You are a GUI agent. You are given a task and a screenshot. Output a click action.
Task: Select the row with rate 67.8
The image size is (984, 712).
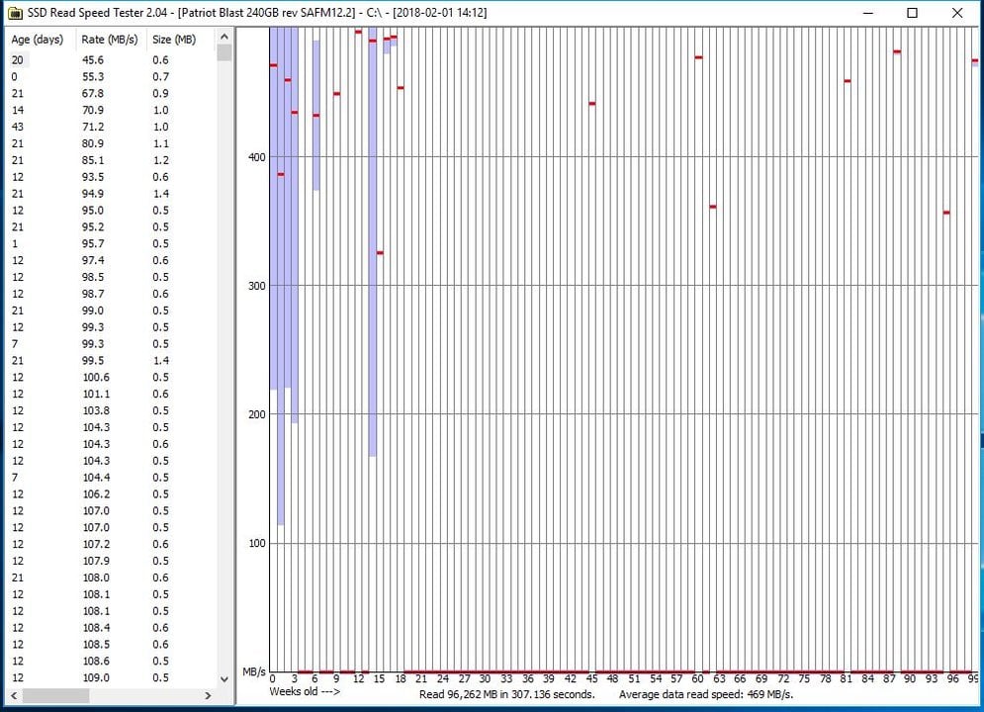111,94
